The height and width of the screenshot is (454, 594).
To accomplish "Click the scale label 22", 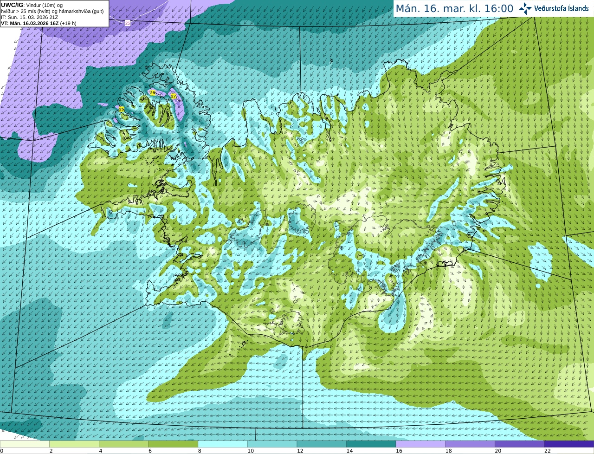I will [548, 451].
